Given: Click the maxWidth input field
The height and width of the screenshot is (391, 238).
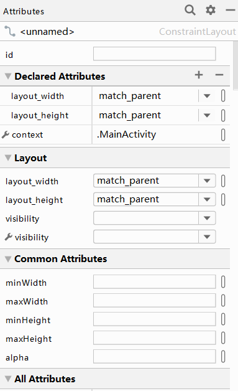Looking at the screenshot, I should point(154,301).
